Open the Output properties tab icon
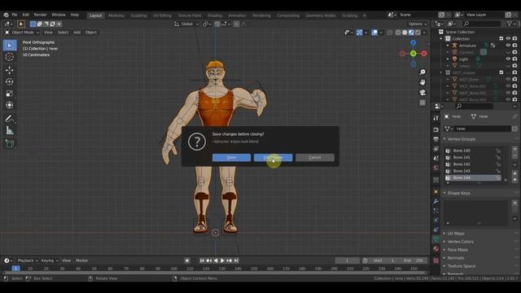The width and height of the screenshot is (521, 293). pos(436,139)
